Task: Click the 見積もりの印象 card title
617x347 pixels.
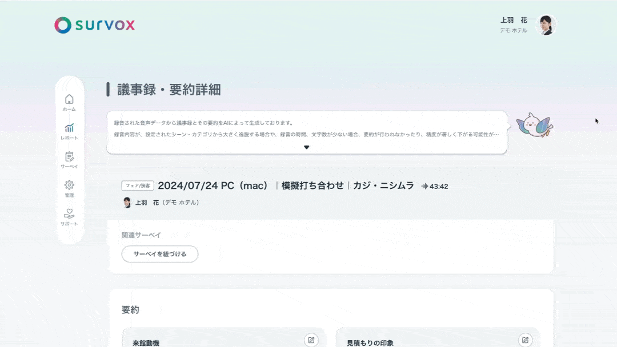Action: [370, 343]
